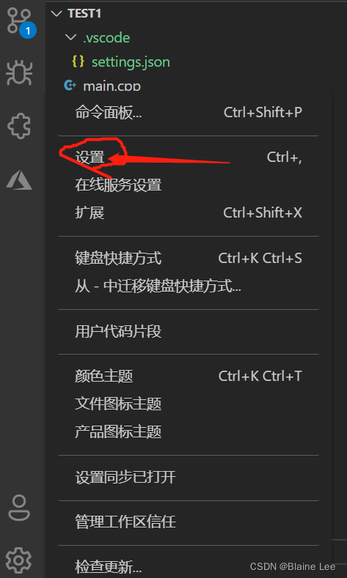347x578 pixels.
Task: Open the Azure icon in activity bar
Action: tap(19, 180)
